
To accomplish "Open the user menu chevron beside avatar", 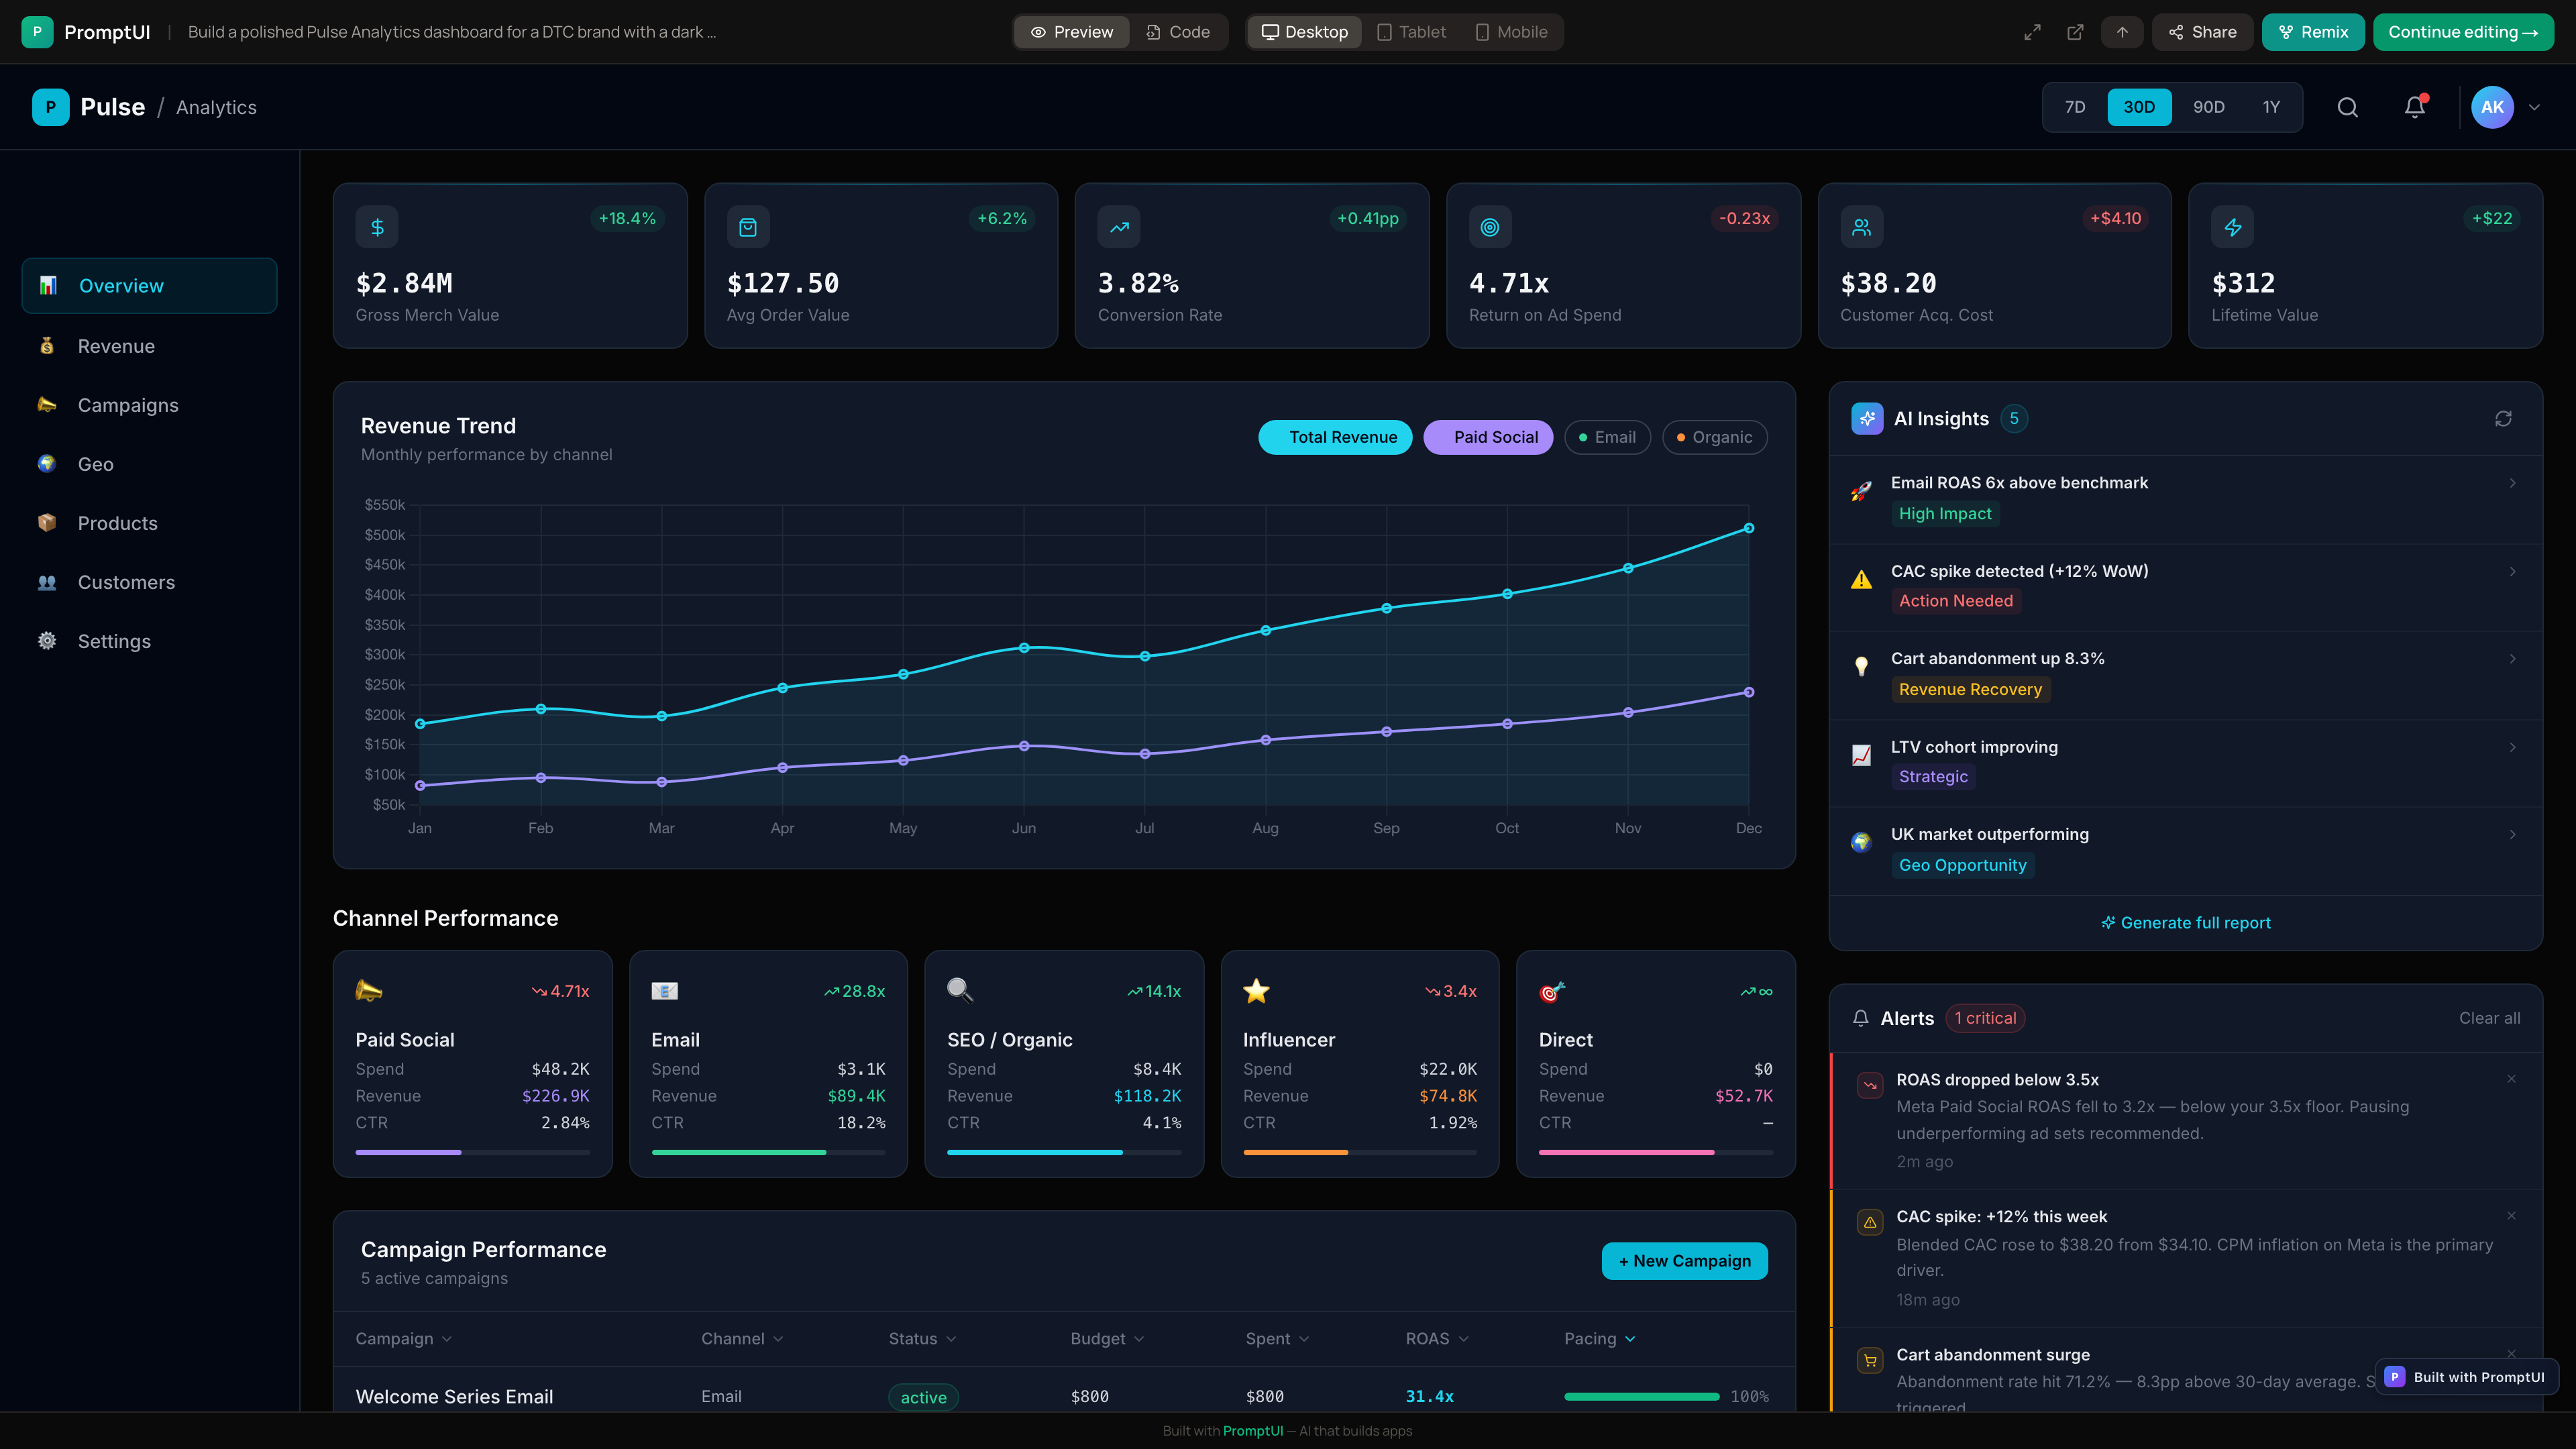I will [x=2534, y=107].
